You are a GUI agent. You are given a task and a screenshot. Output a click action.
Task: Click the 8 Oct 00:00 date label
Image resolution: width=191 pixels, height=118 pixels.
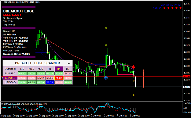pos(135,116)
